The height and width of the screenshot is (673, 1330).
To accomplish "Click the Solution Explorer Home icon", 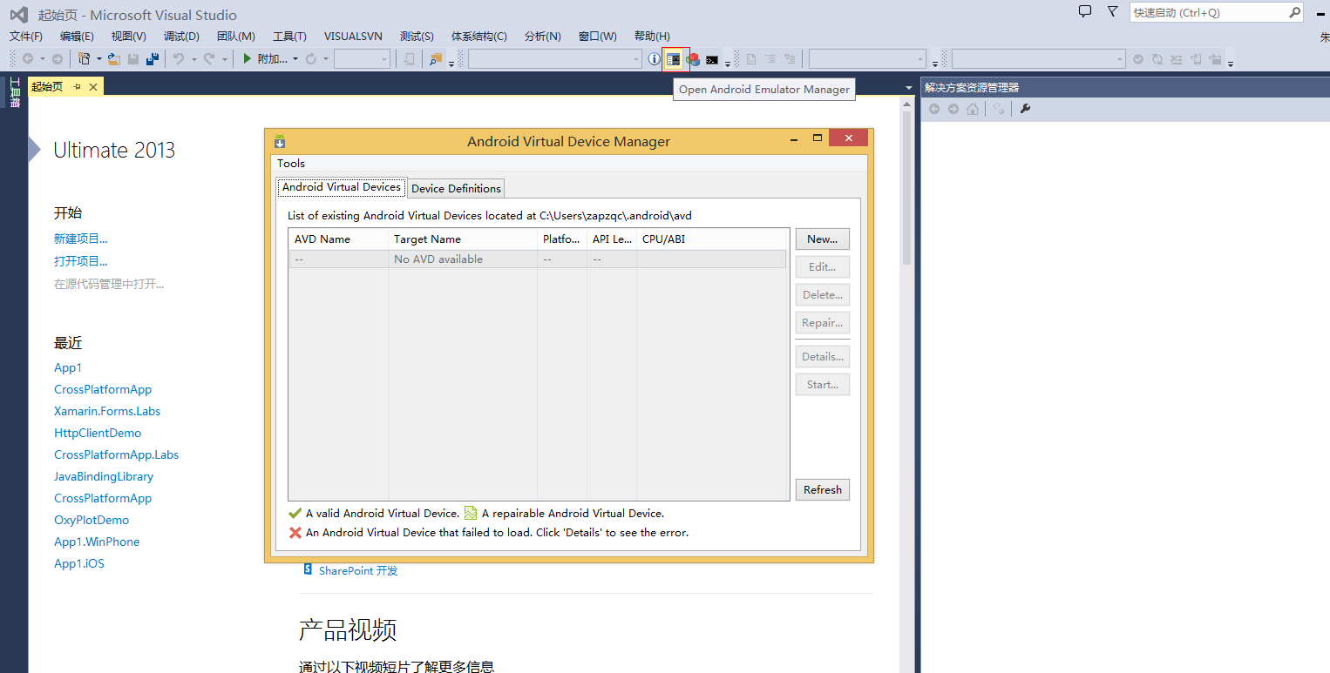I will [973, 109].
